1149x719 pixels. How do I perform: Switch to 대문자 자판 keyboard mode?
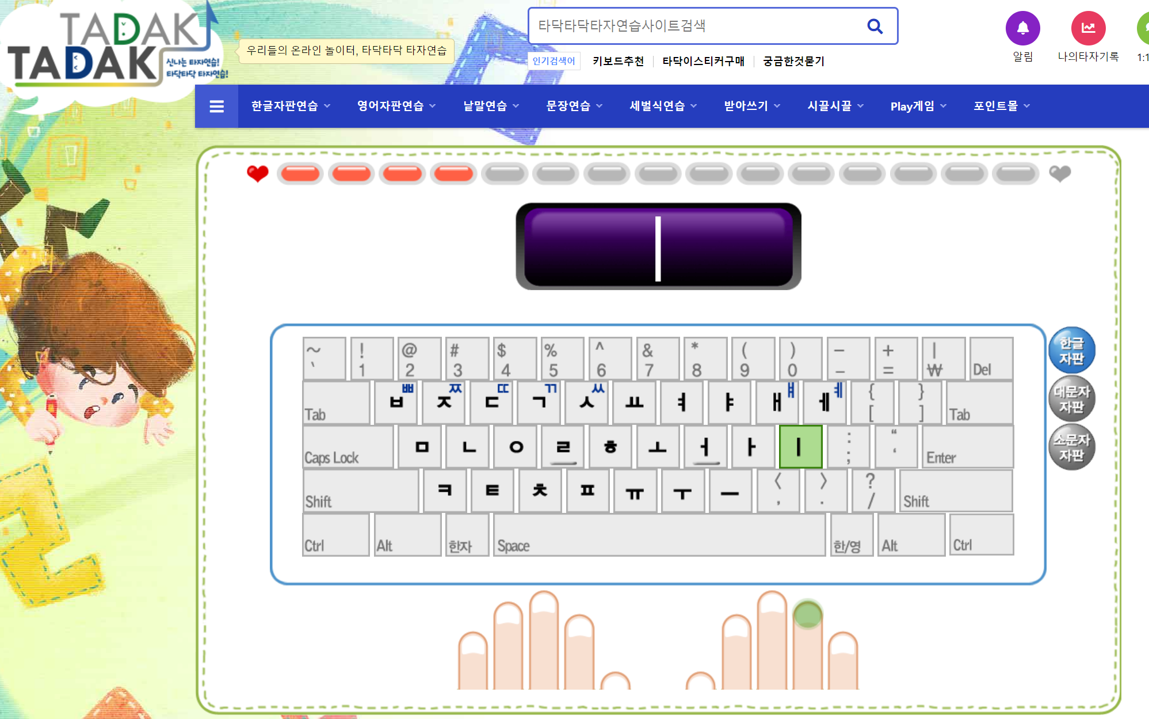1071,399
